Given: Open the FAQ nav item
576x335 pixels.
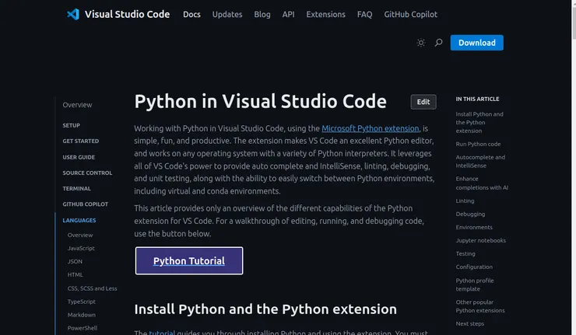Looking at the screenshot, I should (364, 14).
